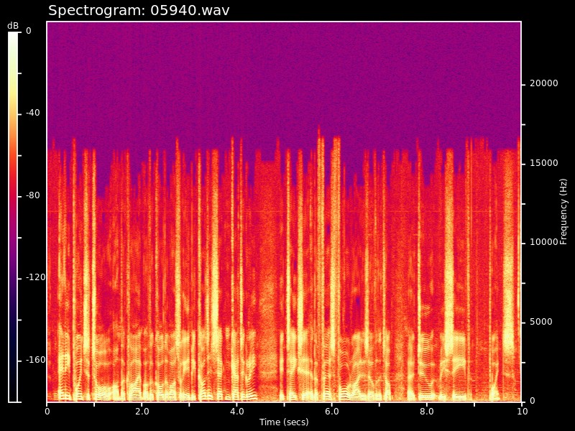Image resolution: width=575 pixels, height=431 pixels.
Task: Click the 6.0 second time axis tick
Action: tap(332, 412)
